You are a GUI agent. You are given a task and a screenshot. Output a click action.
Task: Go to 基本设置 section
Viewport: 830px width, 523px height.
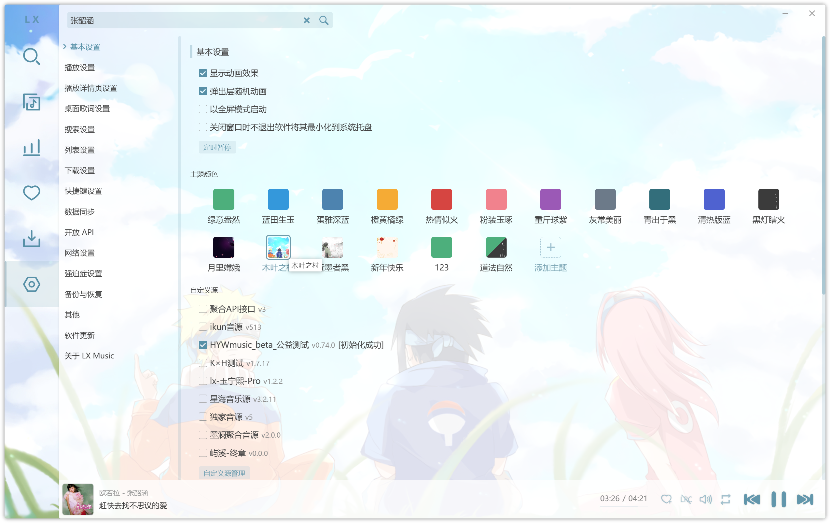85,47
